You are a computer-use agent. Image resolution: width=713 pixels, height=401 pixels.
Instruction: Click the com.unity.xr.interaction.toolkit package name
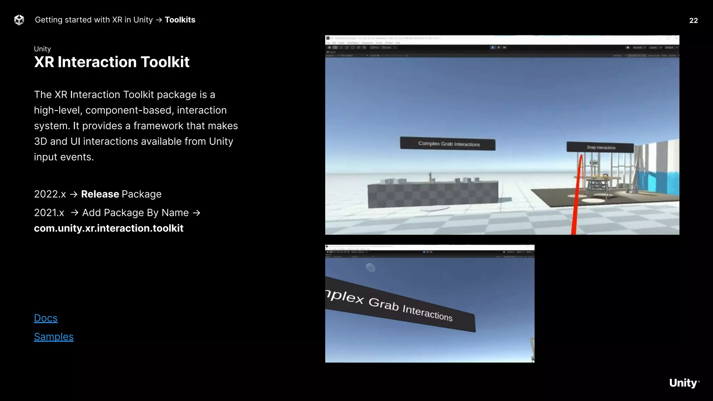tap(109, 228)
